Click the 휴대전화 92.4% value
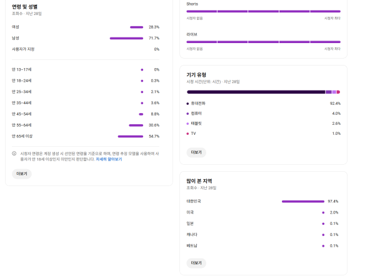Viewport: 375px width, 276px height. pyautogui.click(x=335, y=104)
